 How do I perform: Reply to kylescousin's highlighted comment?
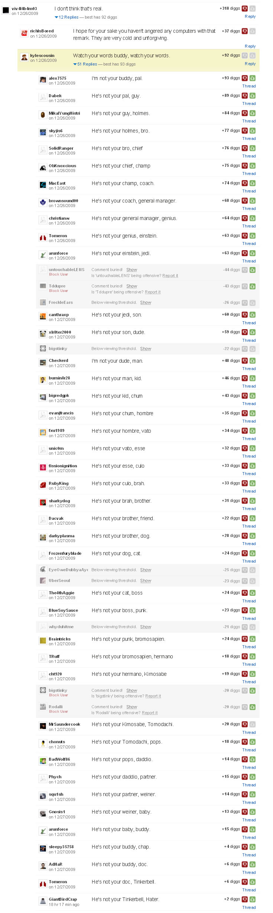[250, 64]
